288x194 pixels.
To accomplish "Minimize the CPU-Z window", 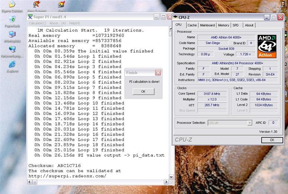I will [267, 17].
